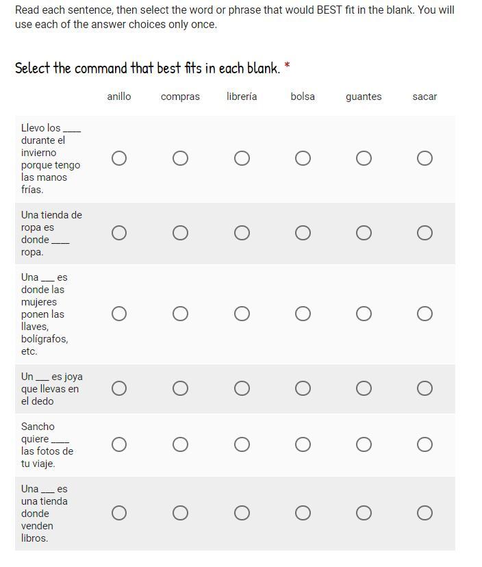Pick guantes for 'joya que llevas' row

coord(364,388)
